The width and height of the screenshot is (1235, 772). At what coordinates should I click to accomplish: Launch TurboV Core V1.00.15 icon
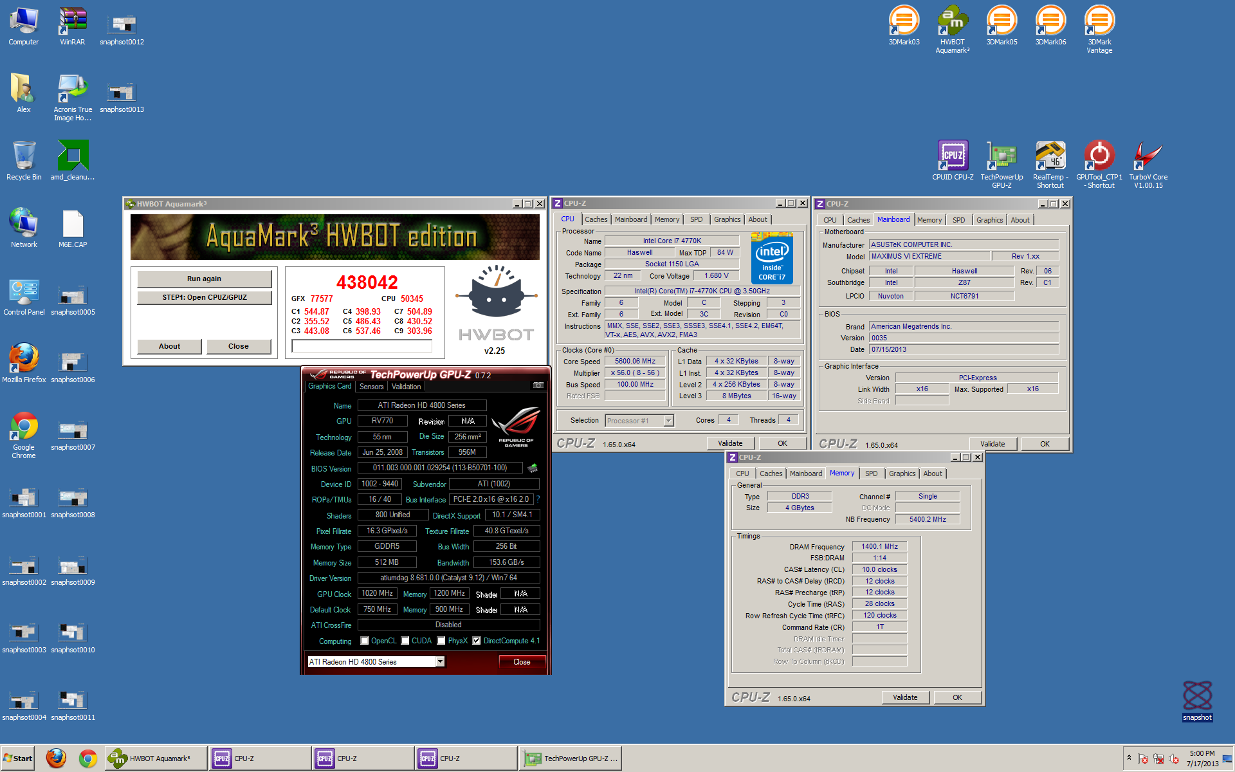(1148, 164)
